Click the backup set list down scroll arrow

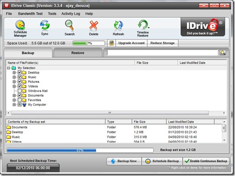coord(224,140)
